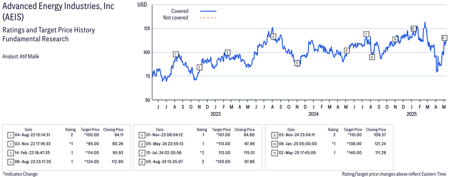Click the boxed number 11 beside 02-May-25
Screen dimensions: 451x177
coord(274,153)
